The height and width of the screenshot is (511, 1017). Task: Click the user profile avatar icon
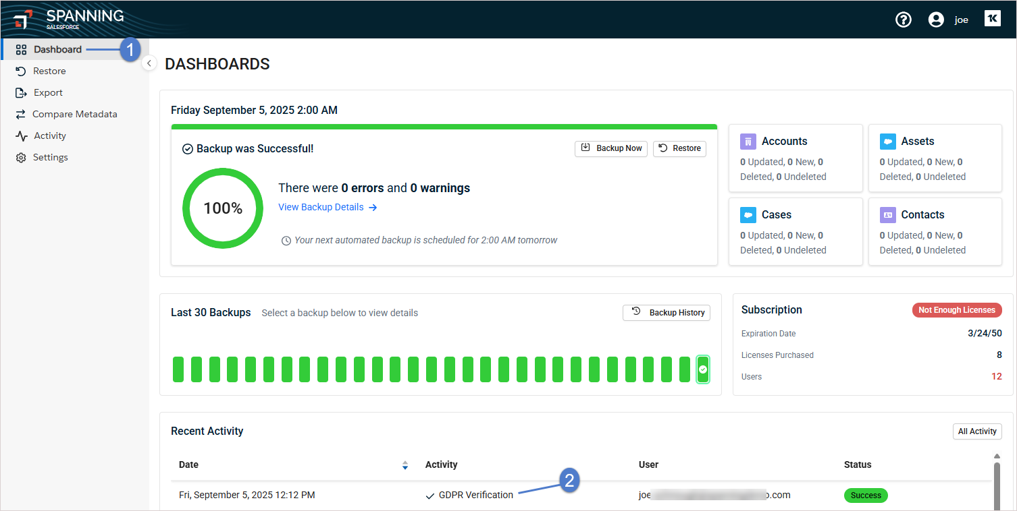click(935, 20)
